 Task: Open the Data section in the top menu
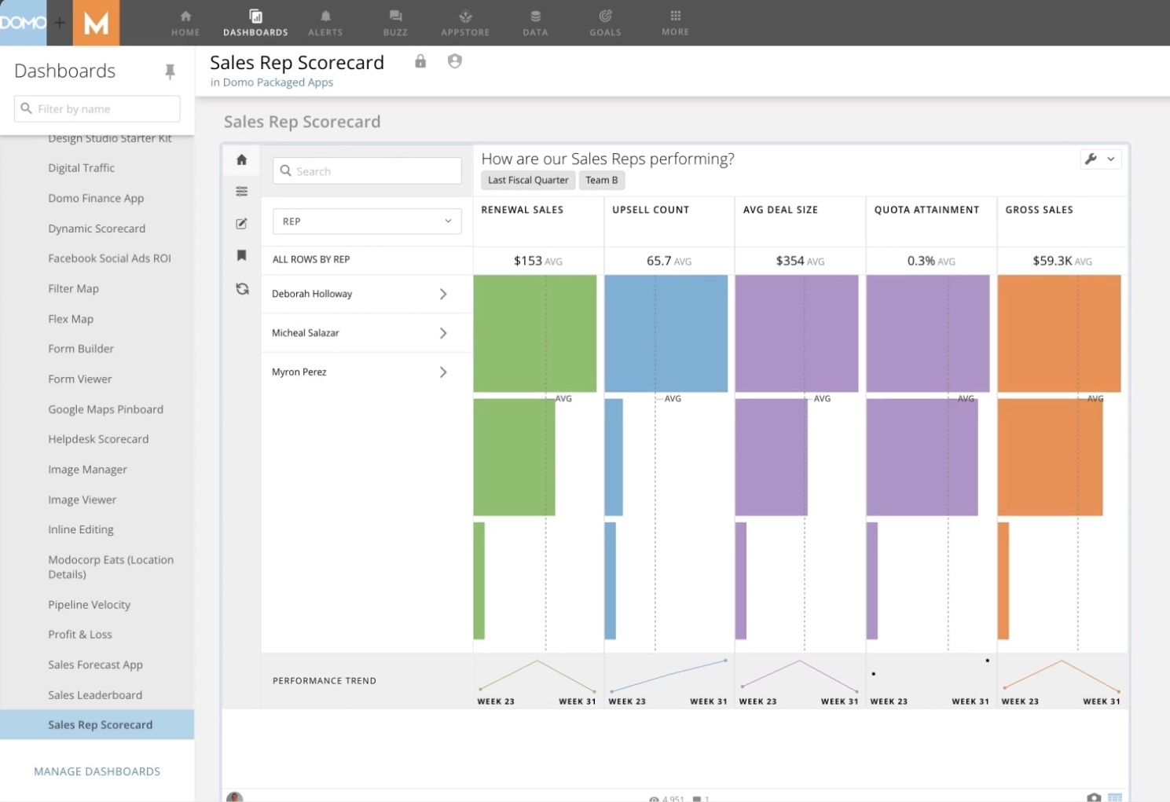coord(534,22)
